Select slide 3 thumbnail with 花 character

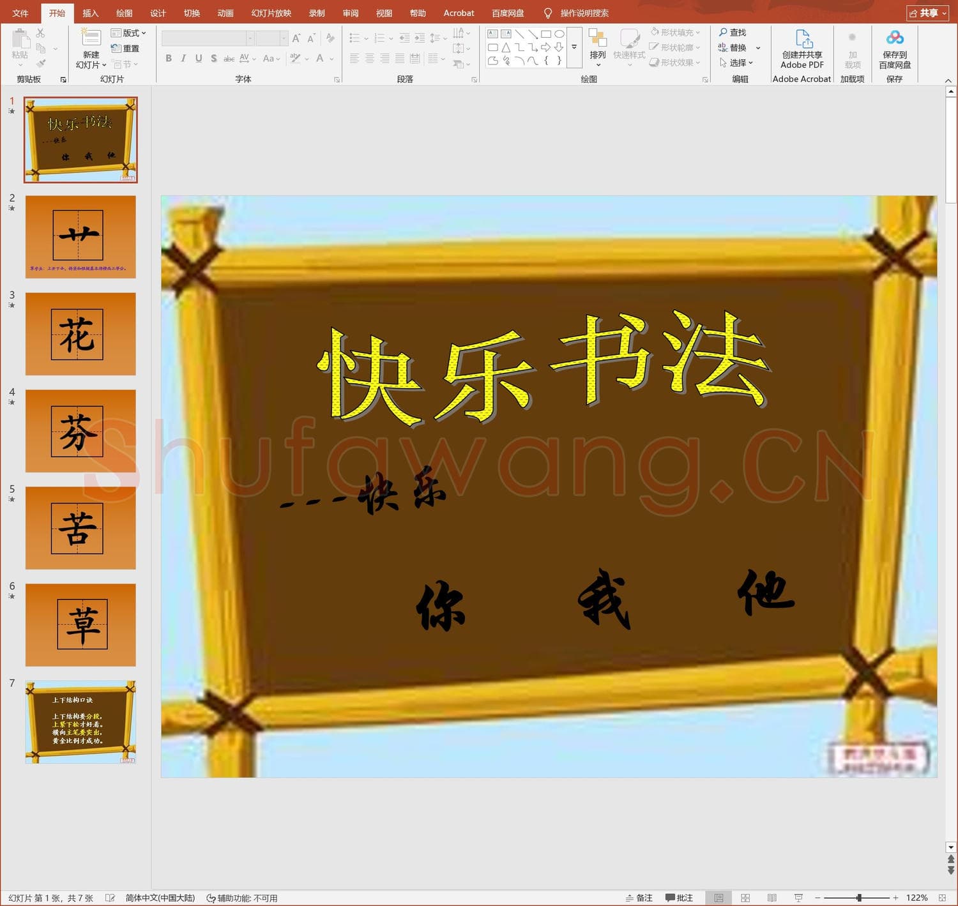(x=80, y=334)
